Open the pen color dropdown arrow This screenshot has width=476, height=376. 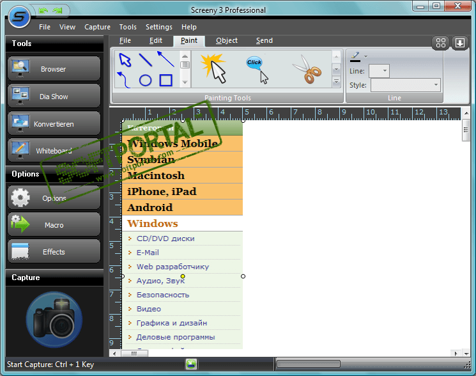pyautogui.click(x=366, y=56)
